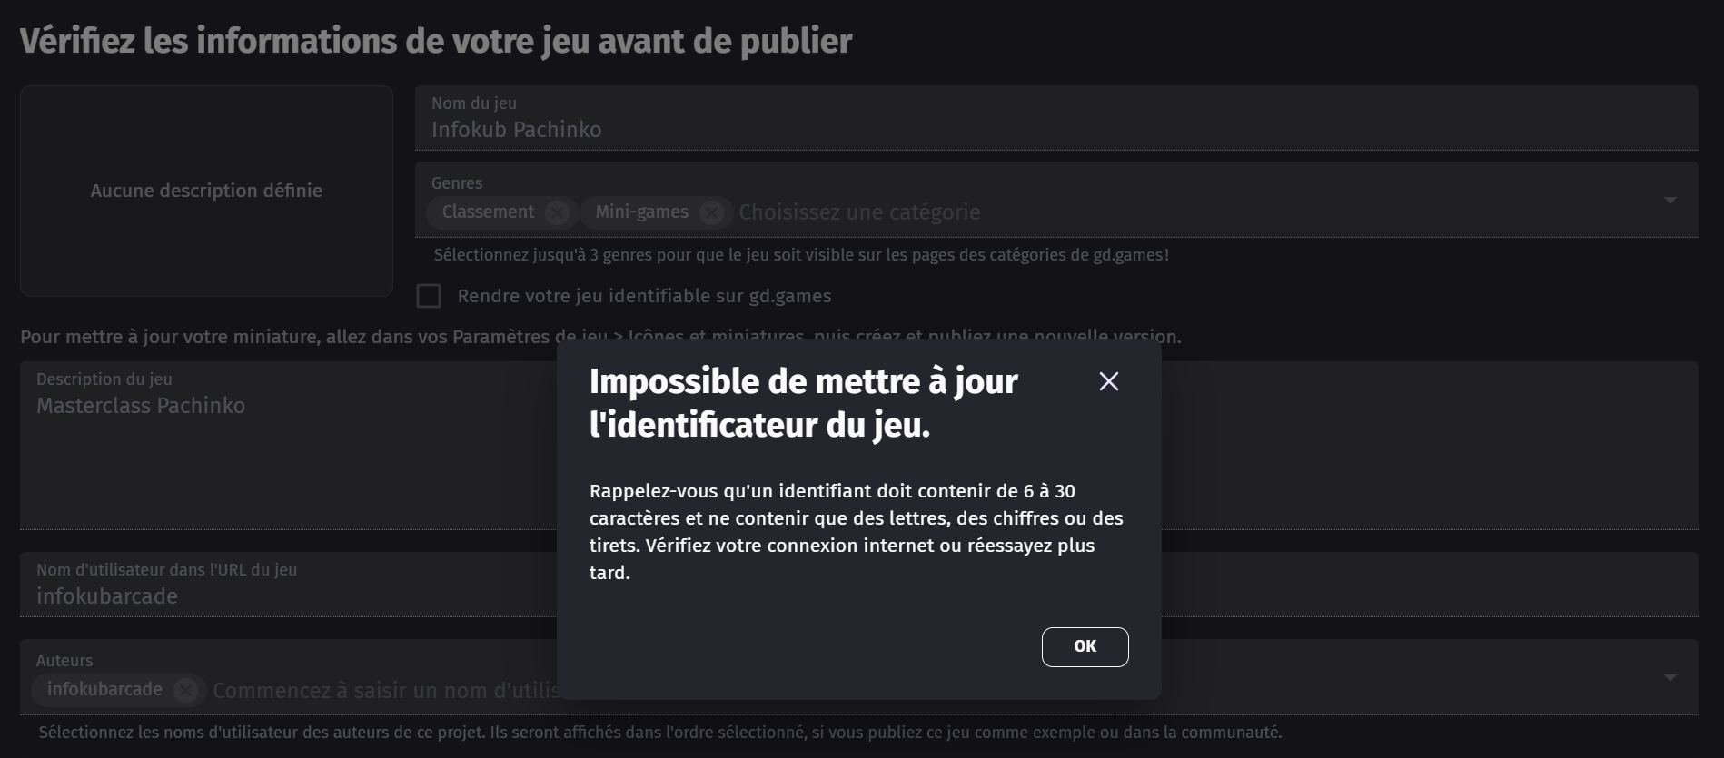Close the error dialog with the X icon
Screen dimensions: 1724x758
click(x=1108, y=381)
